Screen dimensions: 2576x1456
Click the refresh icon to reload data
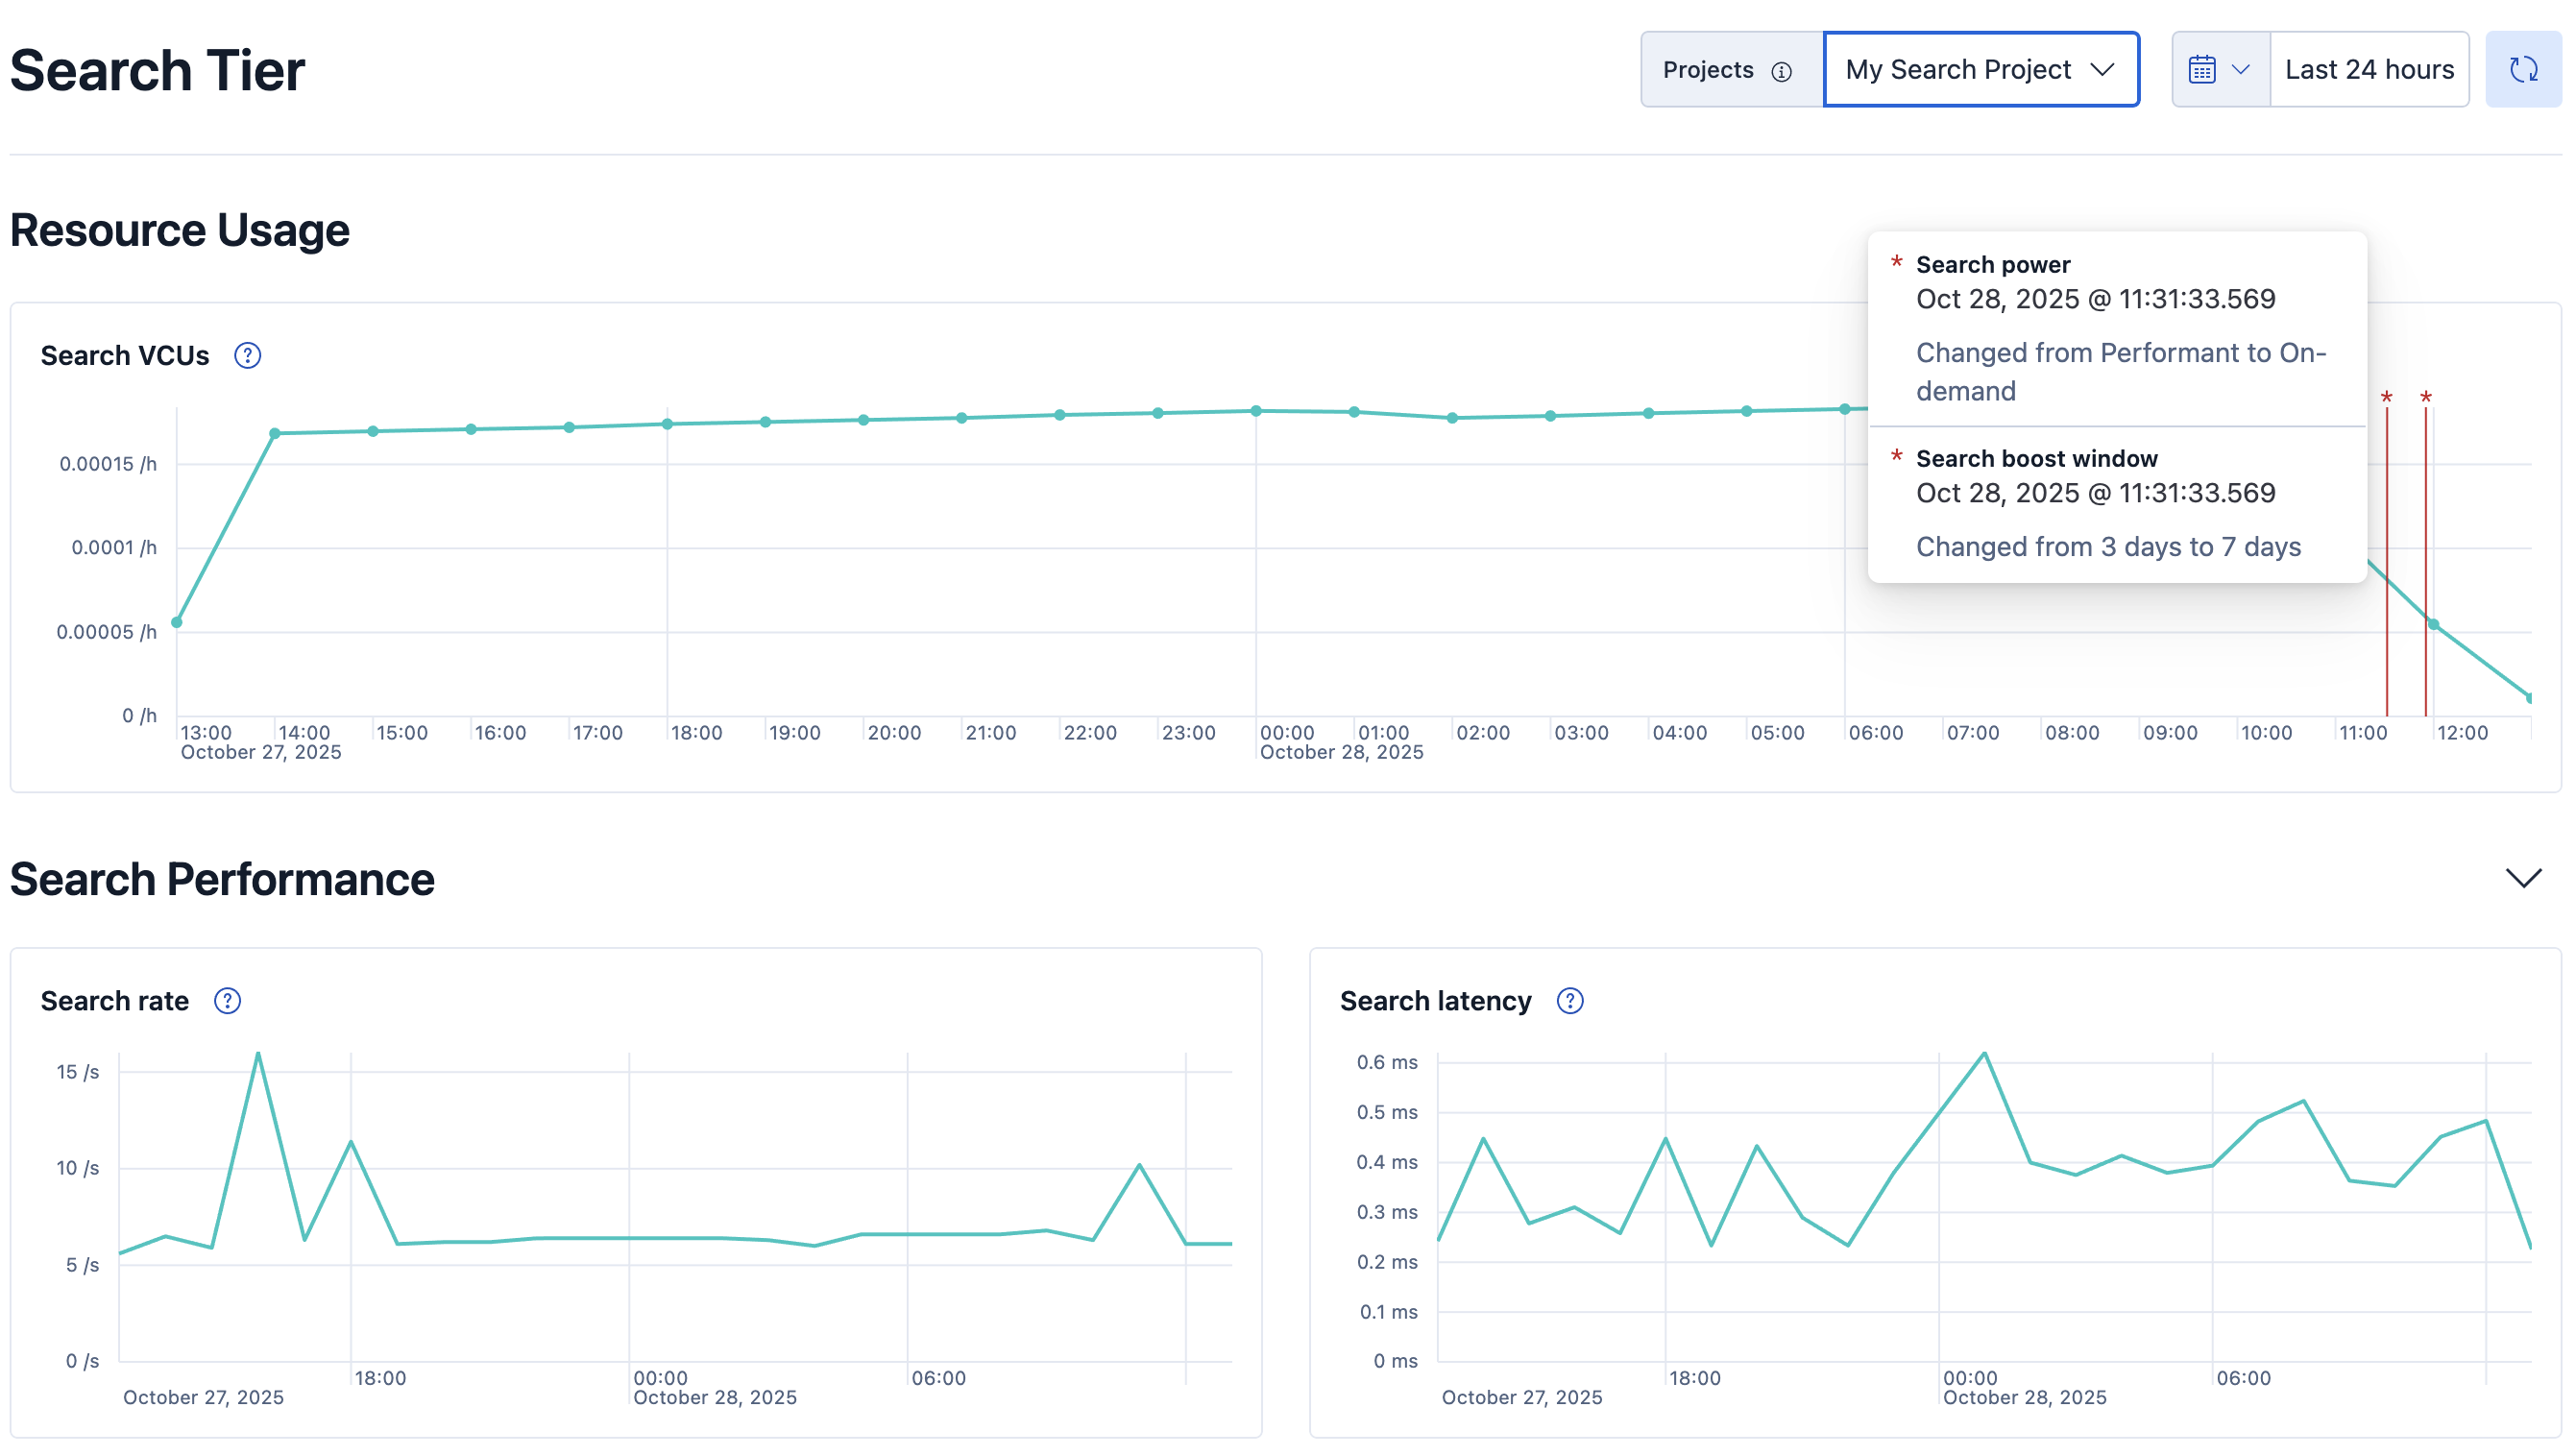(x=2523, y=69)
